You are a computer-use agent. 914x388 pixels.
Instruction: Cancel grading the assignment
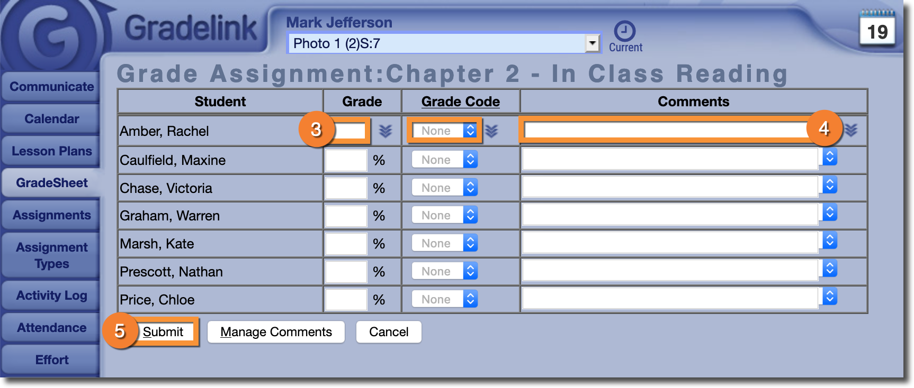click(389, 332)
